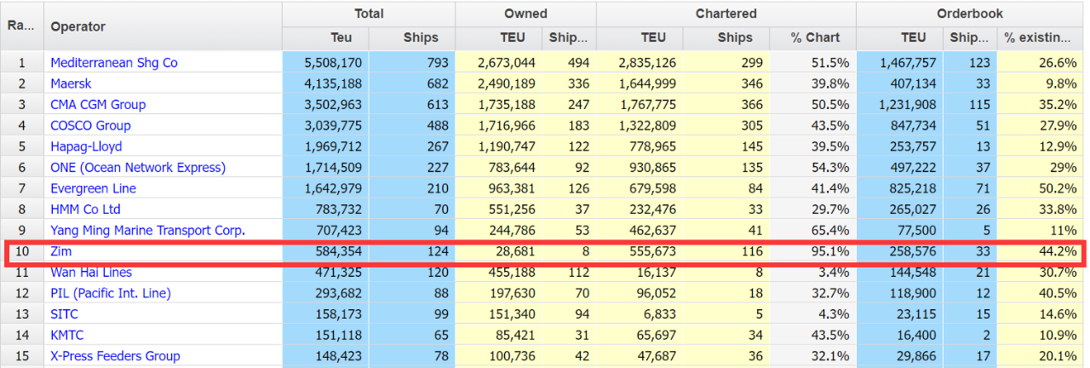Click the Orderbook group header
The width and height of the screenshot is (1090, 368).
(970, 14)
